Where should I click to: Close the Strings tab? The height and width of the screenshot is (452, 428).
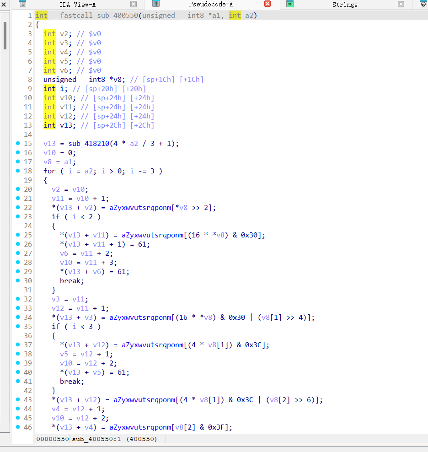(401, 4)
